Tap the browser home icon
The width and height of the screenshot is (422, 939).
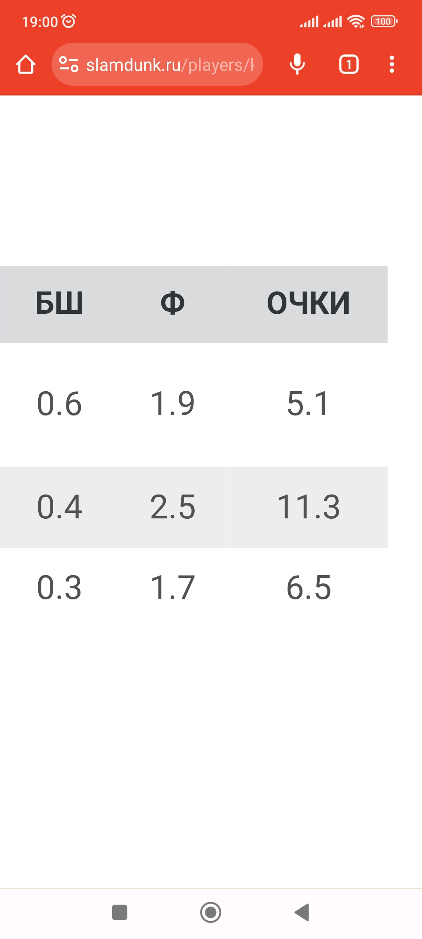(x=26, y=64)
